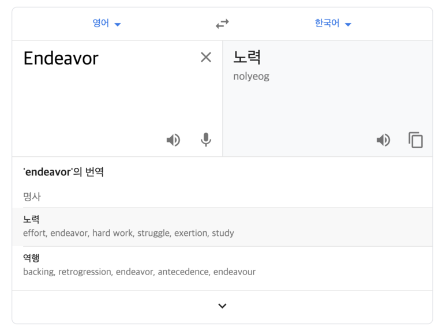Start voice input with microphone
Viewport: 446px width, 331px height.
point(206,140)
